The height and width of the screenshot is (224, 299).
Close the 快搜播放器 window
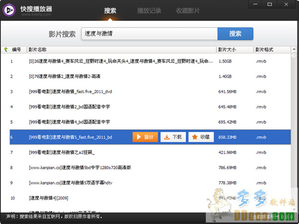286,4
